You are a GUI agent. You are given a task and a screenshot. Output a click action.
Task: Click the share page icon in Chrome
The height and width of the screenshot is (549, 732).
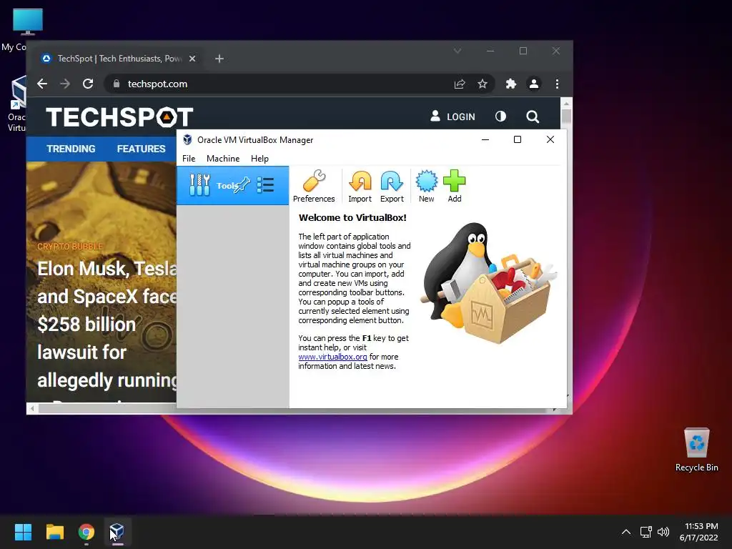pos(460,84)
